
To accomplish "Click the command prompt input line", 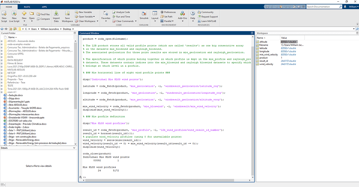I will coord(167,177).
